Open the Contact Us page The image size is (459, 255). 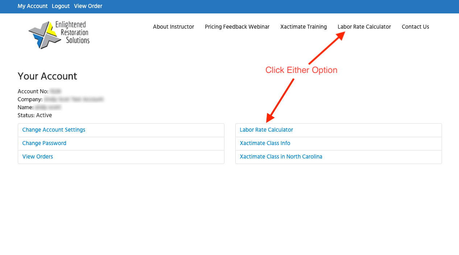[415, 27]
